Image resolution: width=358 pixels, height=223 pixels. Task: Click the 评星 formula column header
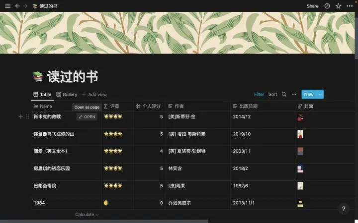(117, 106)
